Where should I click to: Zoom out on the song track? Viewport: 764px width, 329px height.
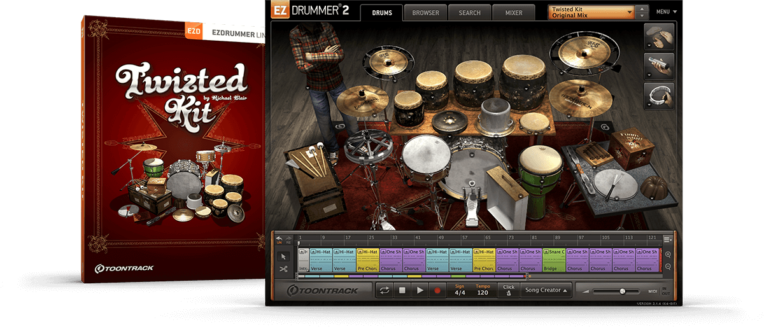(x=668, y=267)
